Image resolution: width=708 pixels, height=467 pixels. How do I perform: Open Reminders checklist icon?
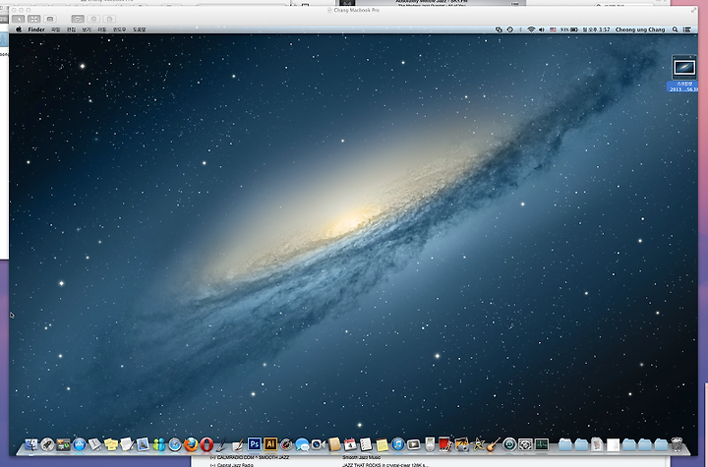tap(366, 444)
